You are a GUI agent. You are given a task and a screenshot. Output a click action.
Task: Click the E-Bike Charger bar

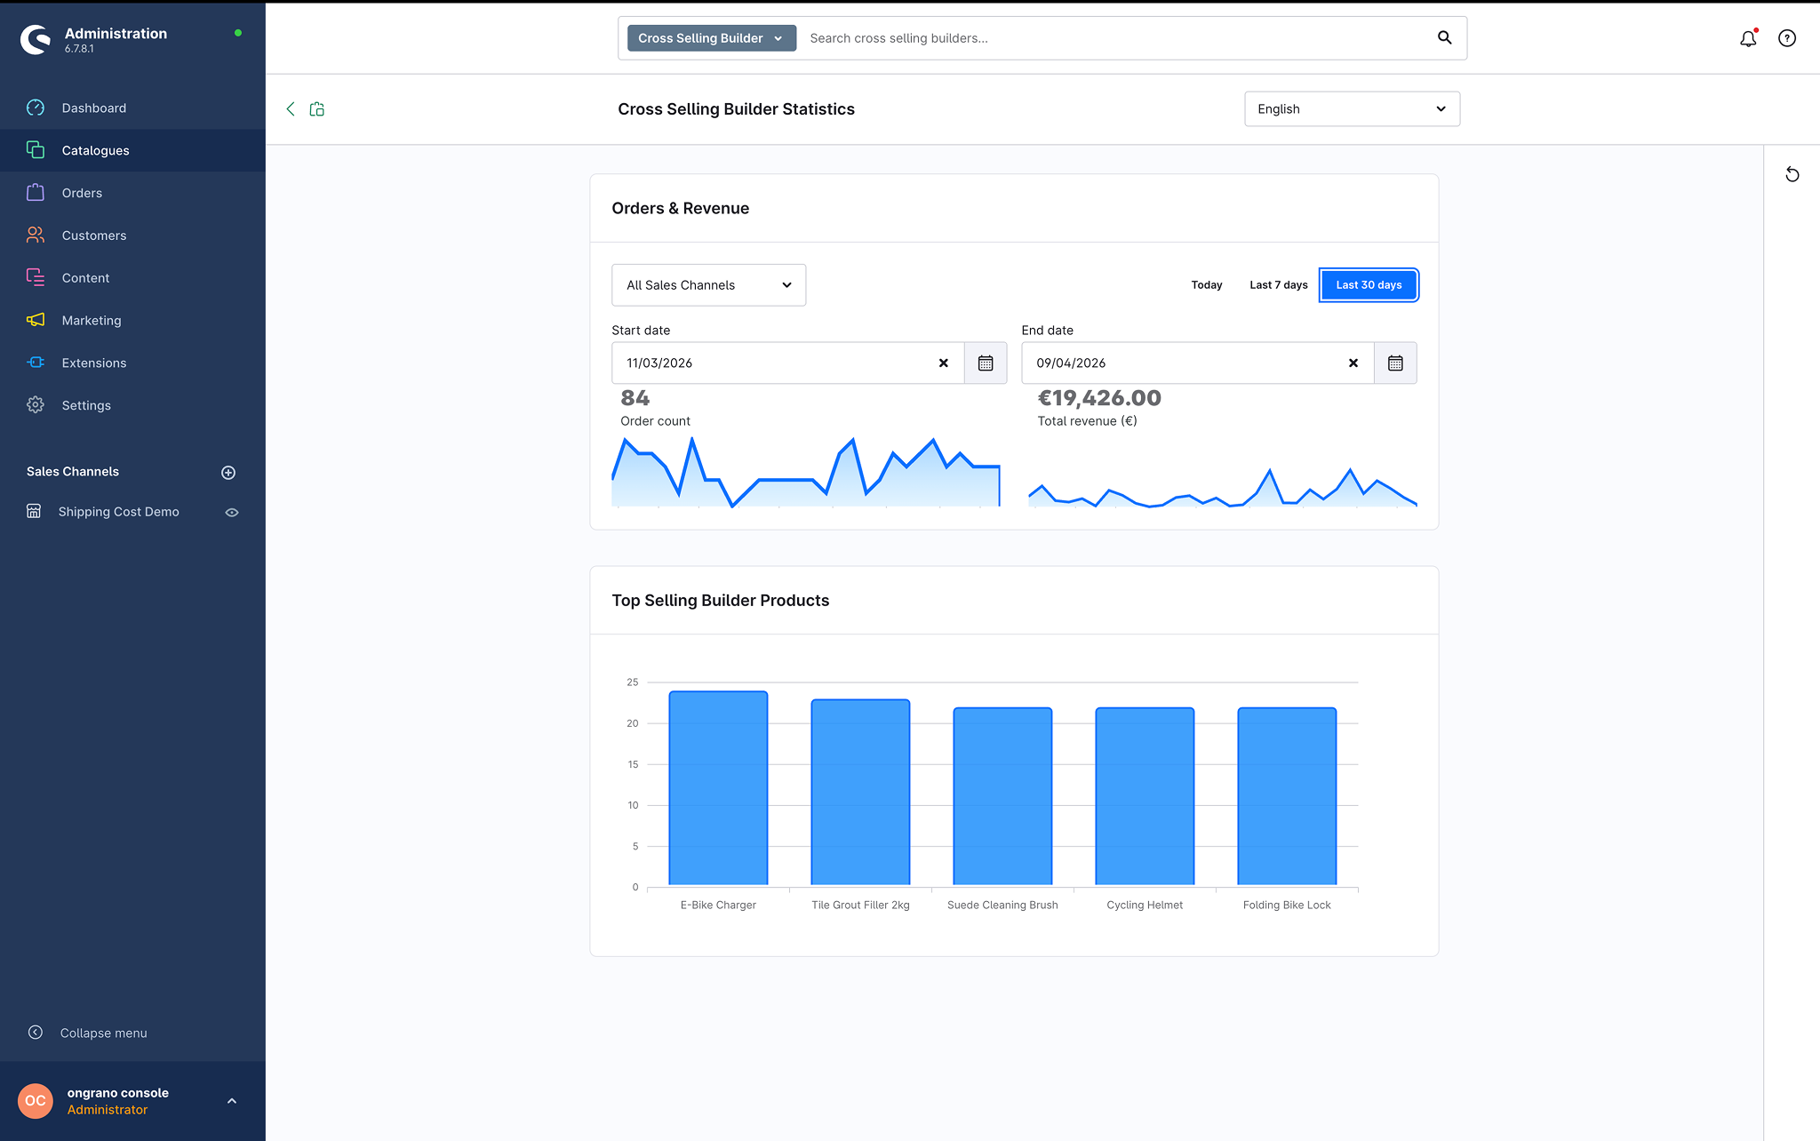[x=718, y=788]
